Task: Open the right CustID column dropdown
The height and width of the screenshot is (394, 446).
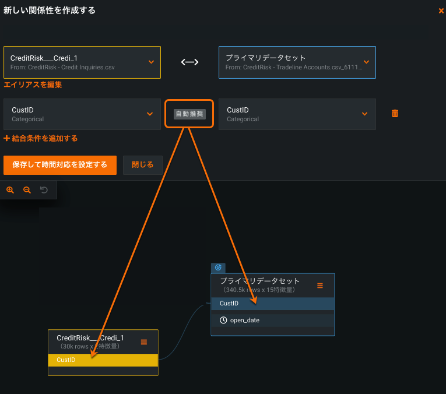Action: tap(365, 114)
